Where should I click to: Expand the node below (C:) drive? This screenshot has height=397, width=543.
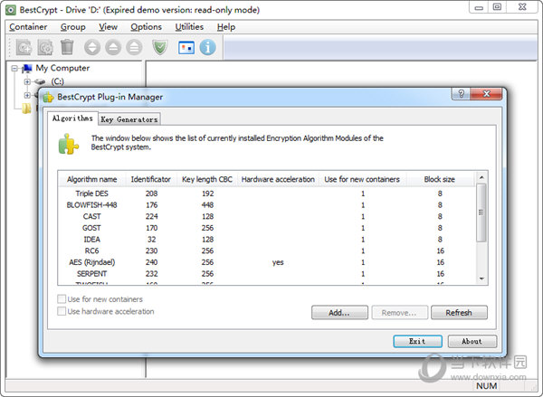pyautogui.click(x=27, y=95)
